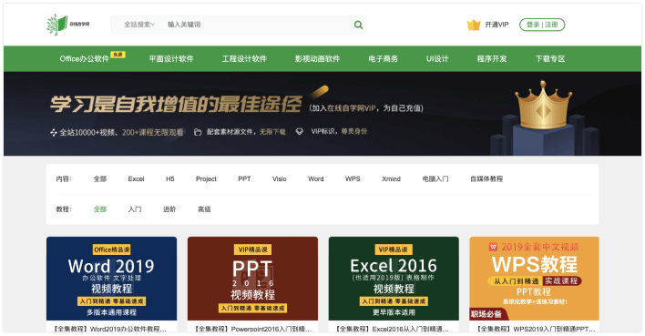Filter content by PPT
This screenshot has height=336, width=645.
(x=244, y=178)
